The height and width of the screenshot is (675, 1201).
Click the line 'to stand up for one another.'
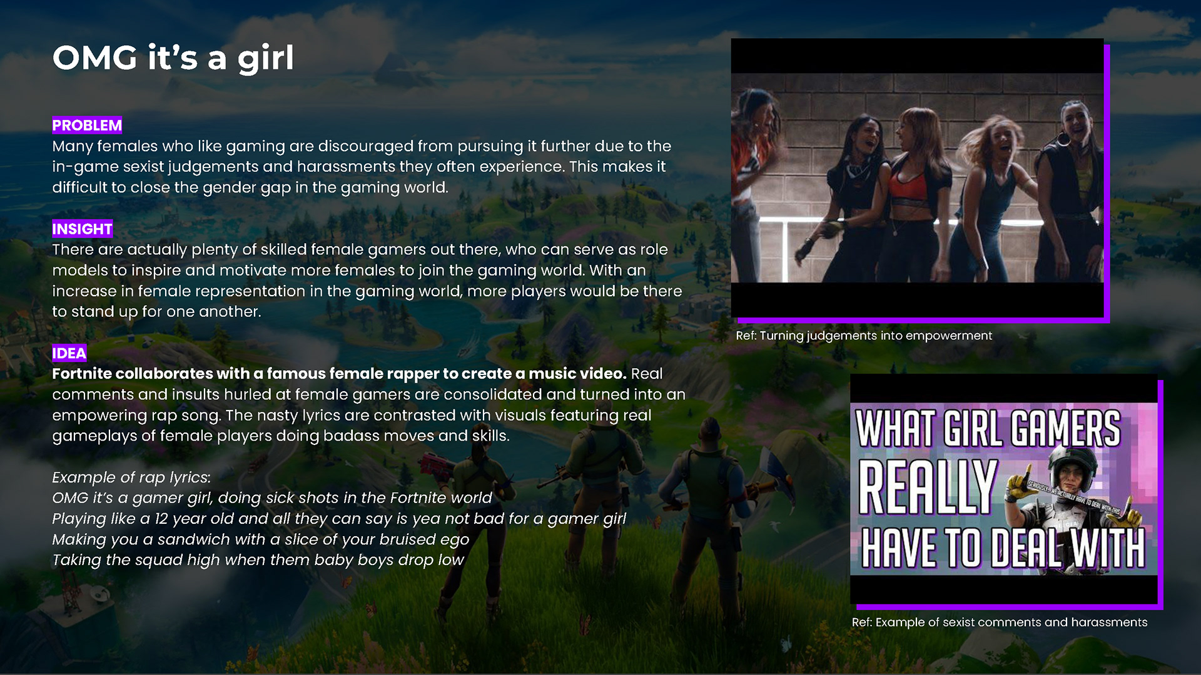pos(156,312)
